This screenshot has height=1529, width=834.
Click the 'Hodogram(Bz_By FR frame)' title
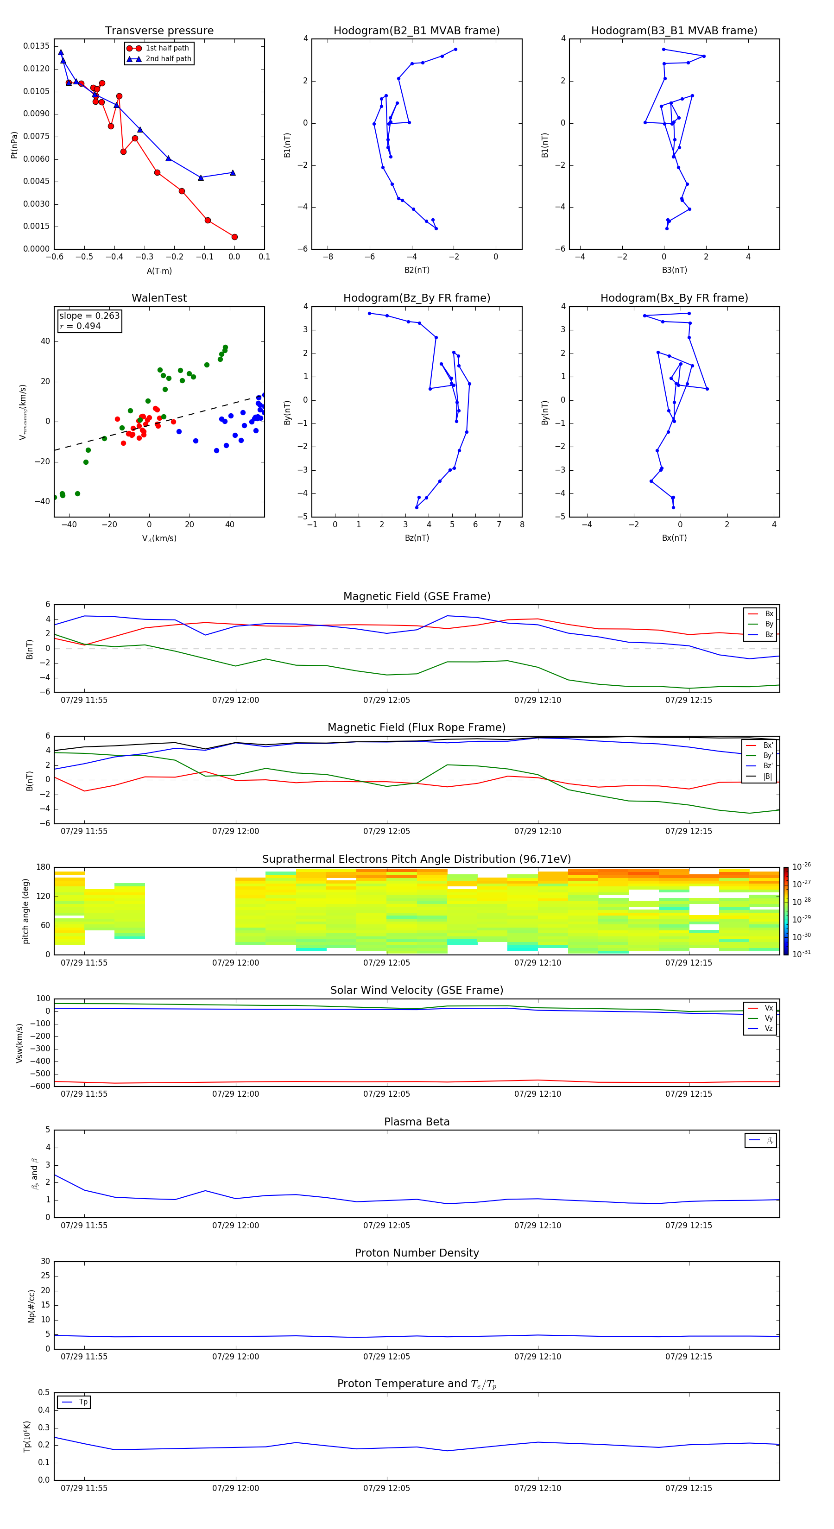pyautogui.click(x=417, y=298)
